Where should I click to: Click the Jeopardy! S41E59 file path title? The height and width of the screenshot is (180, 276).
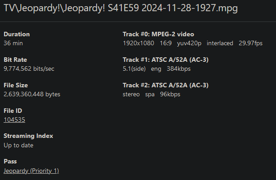tap(120, 8)
